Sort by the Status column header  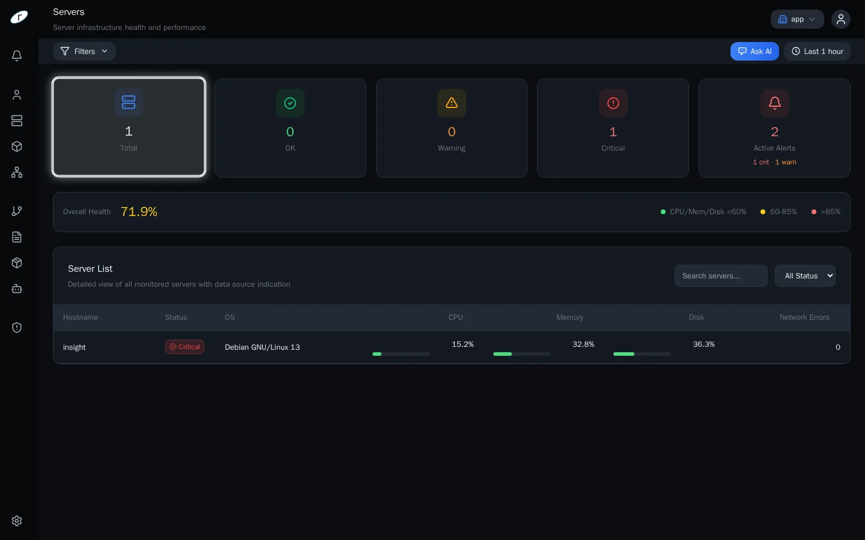pyautogui.click(x=176, y=317)
